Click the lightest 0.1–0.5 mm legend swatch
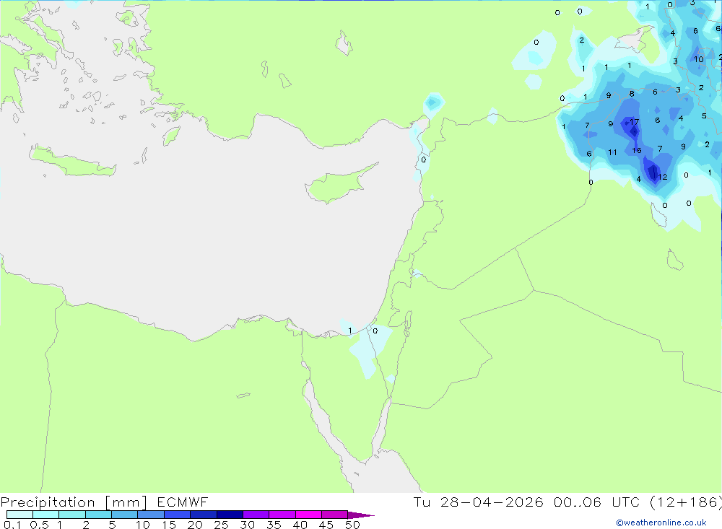 (x=19, y=515)
